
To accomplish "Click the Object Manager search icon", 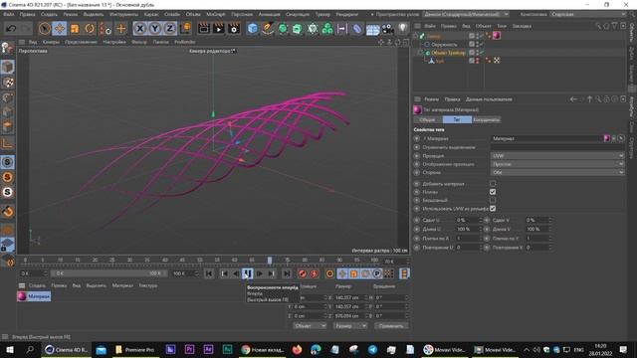I will [x=598, y=26].
